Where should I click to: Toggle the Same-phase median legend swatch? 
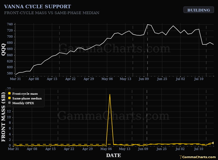9,98
